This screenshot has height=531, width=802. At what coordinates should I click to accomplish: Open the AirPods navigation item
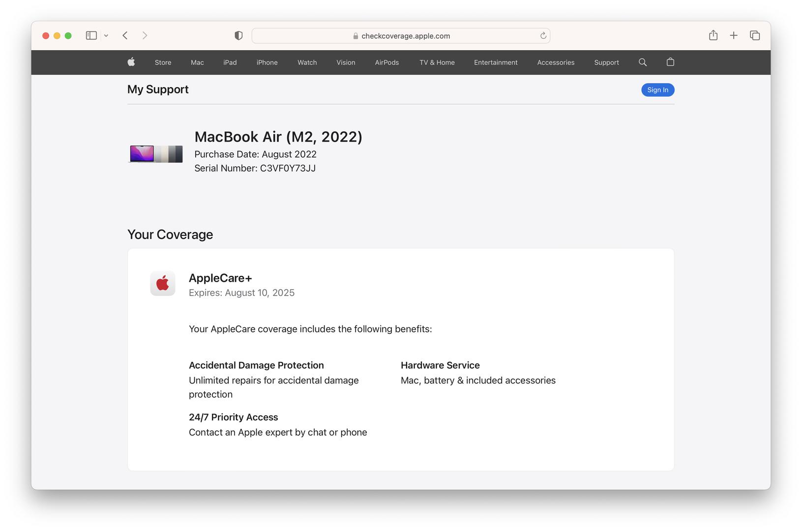pyautogui.click(x=387, y=62)
